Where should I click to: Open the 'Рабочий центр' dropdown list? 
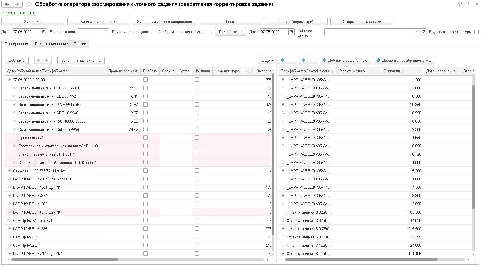[417, 32]
